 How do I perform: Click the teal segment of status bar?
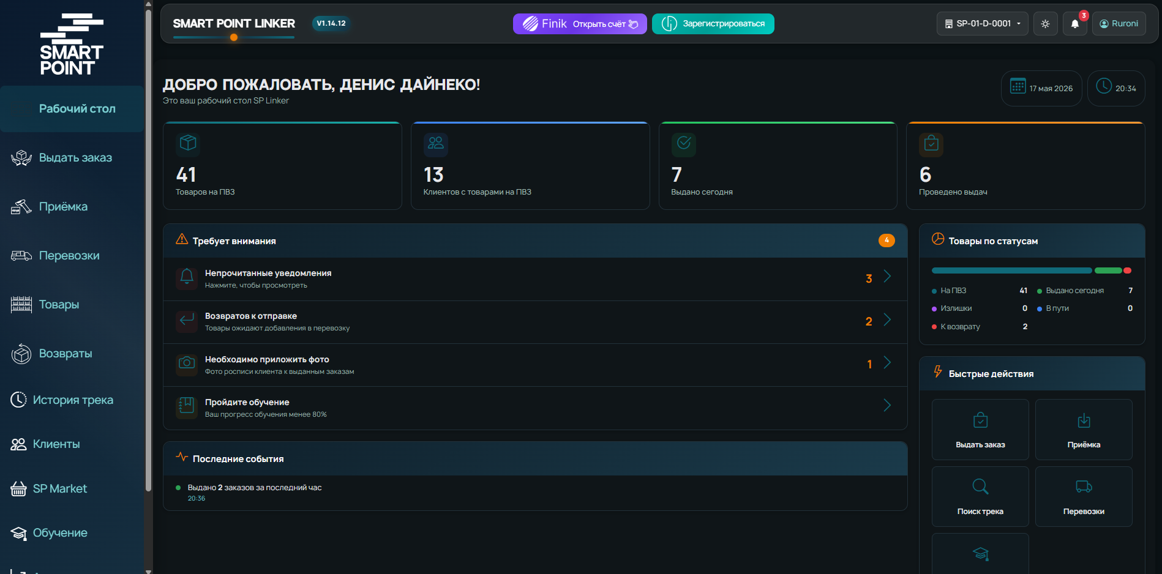[x=1011, y=270]
